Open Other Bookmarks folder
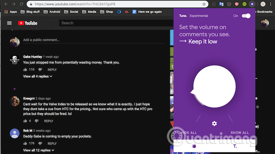This screenshot has width=275, height=154. click(264, 12)
